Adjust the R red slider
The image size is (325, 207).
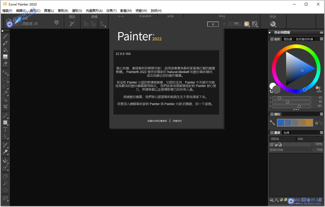(x=292, y=98)
